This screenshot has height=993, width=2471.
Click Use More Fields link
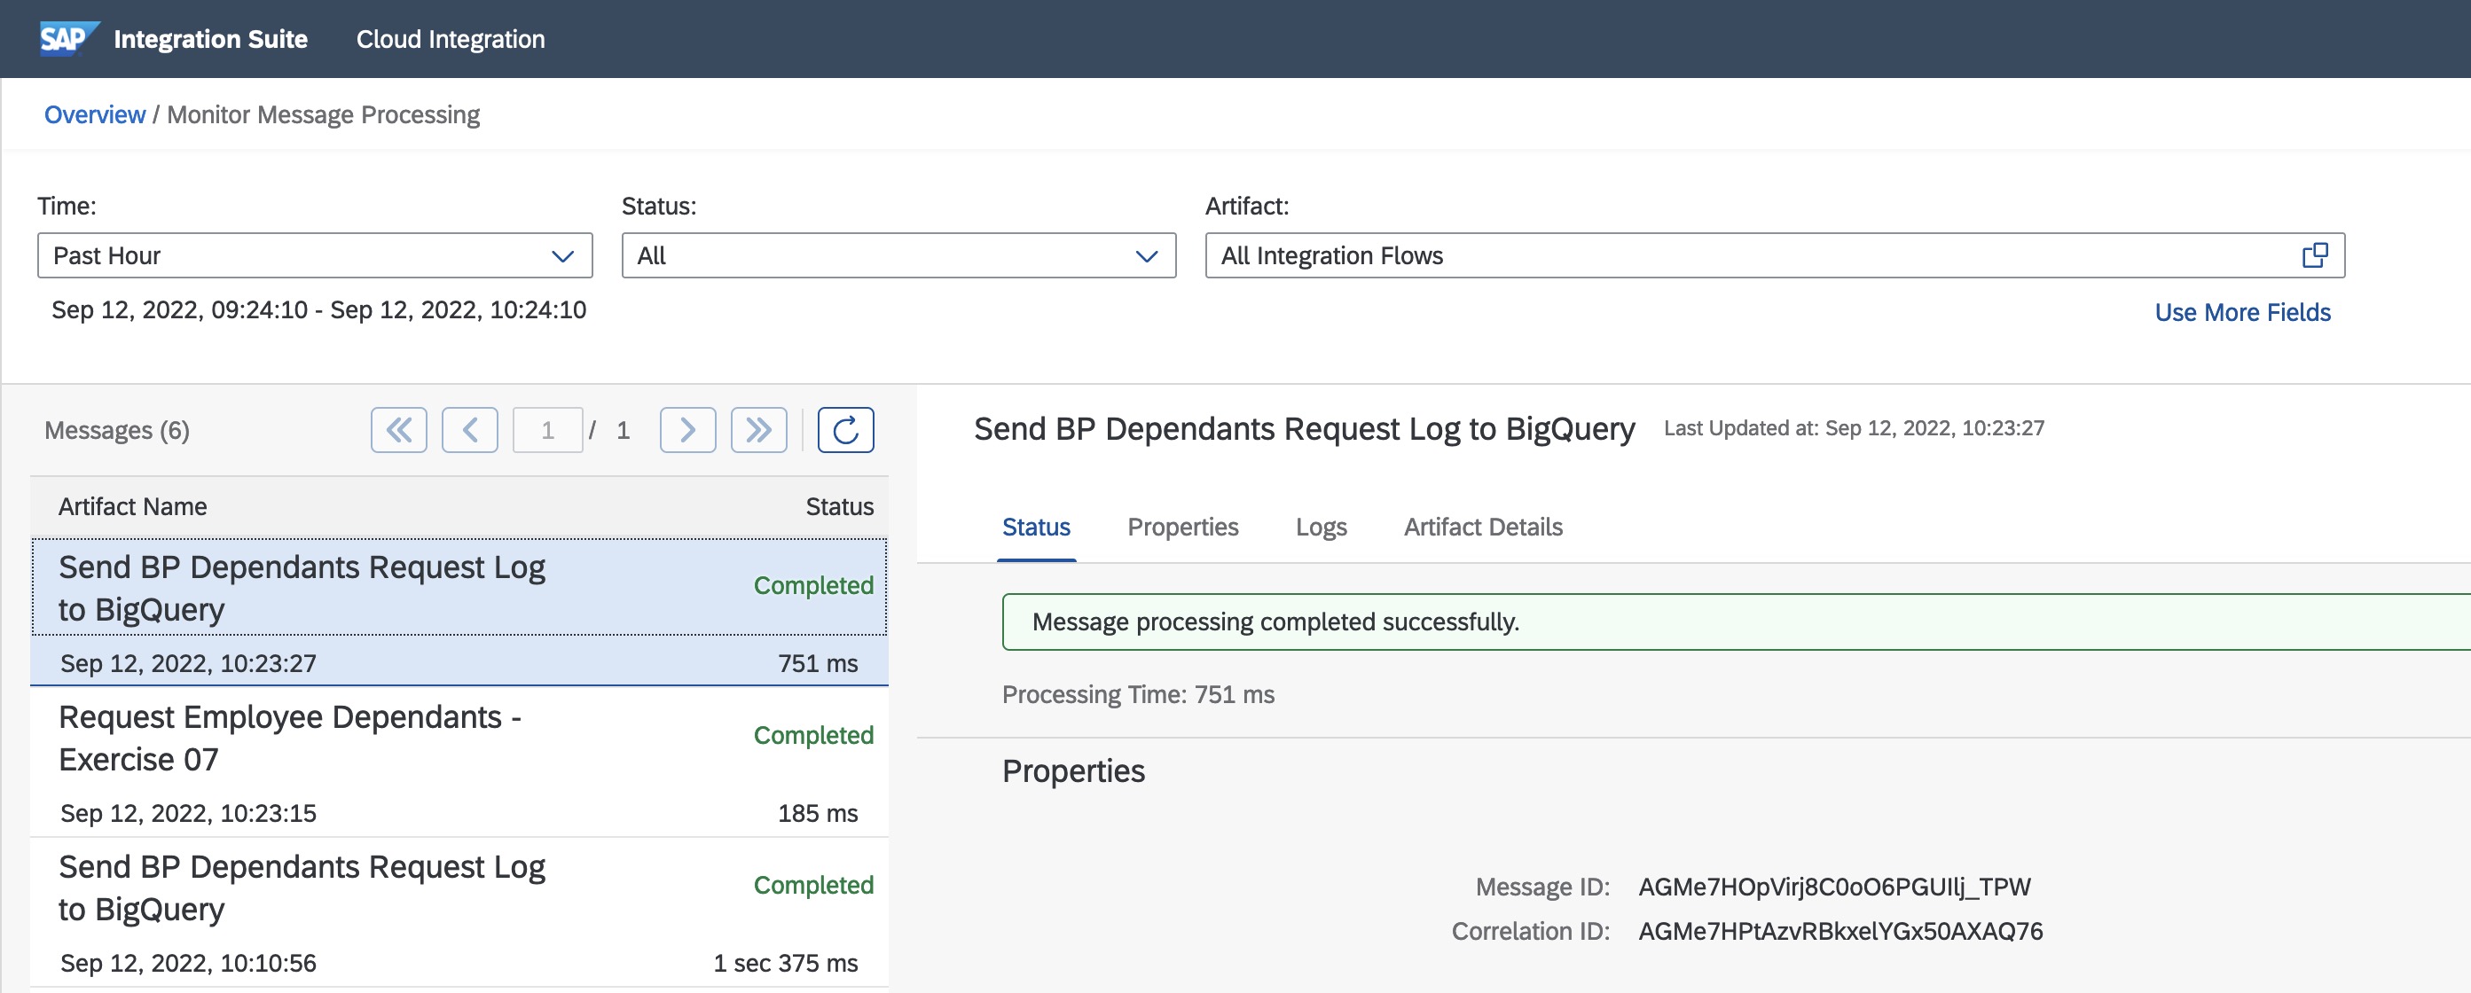[2242, 312]
